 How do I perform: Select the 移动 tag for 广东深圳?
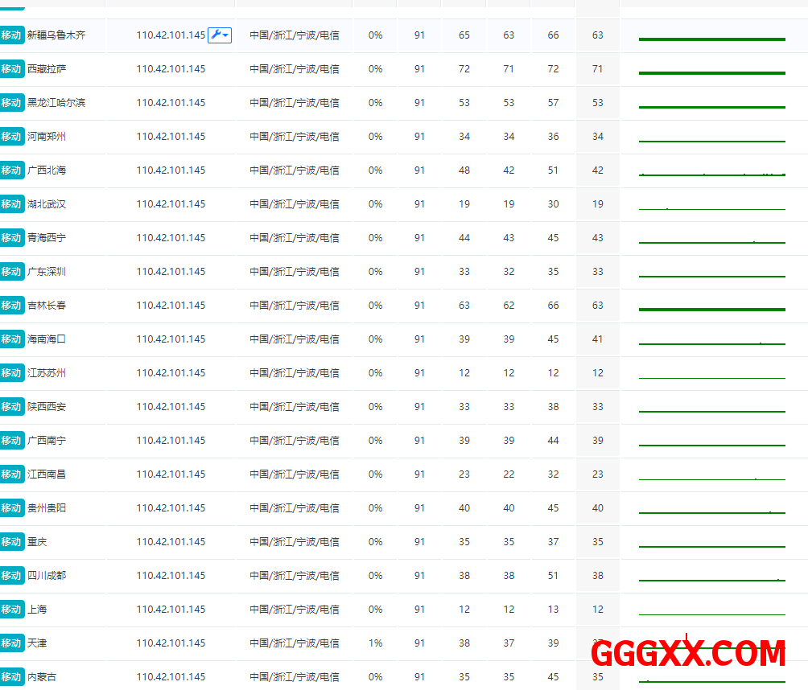[x=11, y=272]
